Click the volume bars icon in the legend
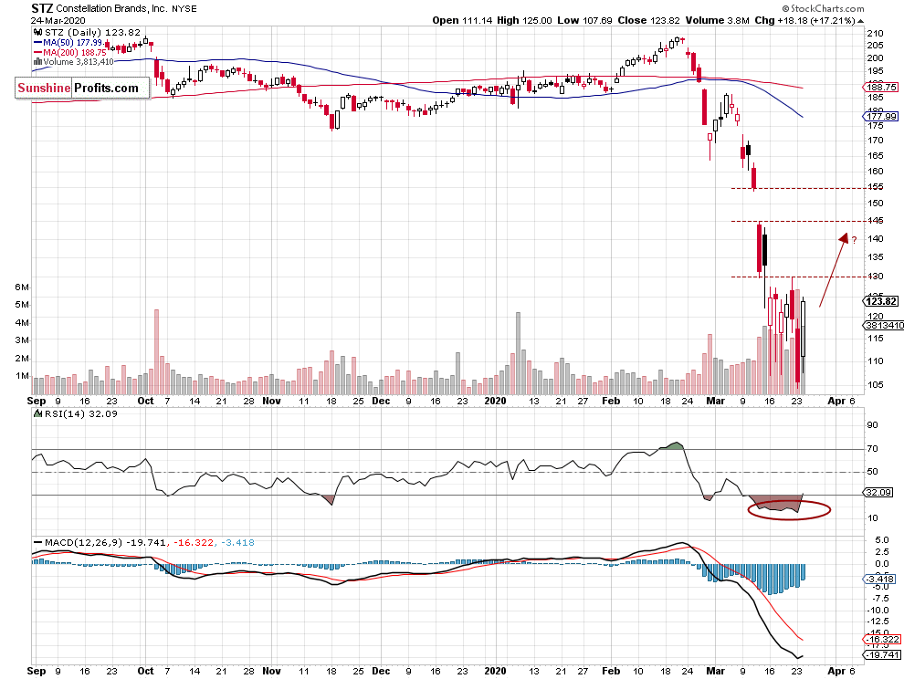 (x=37, y=62)
